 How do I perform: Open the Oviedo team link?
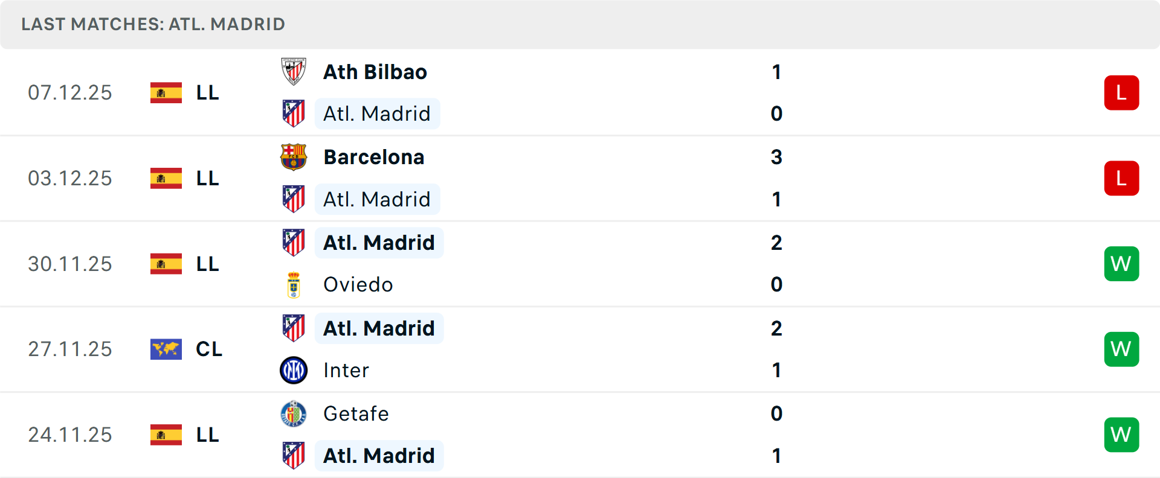pyautogui.click(x=358, y=285)
